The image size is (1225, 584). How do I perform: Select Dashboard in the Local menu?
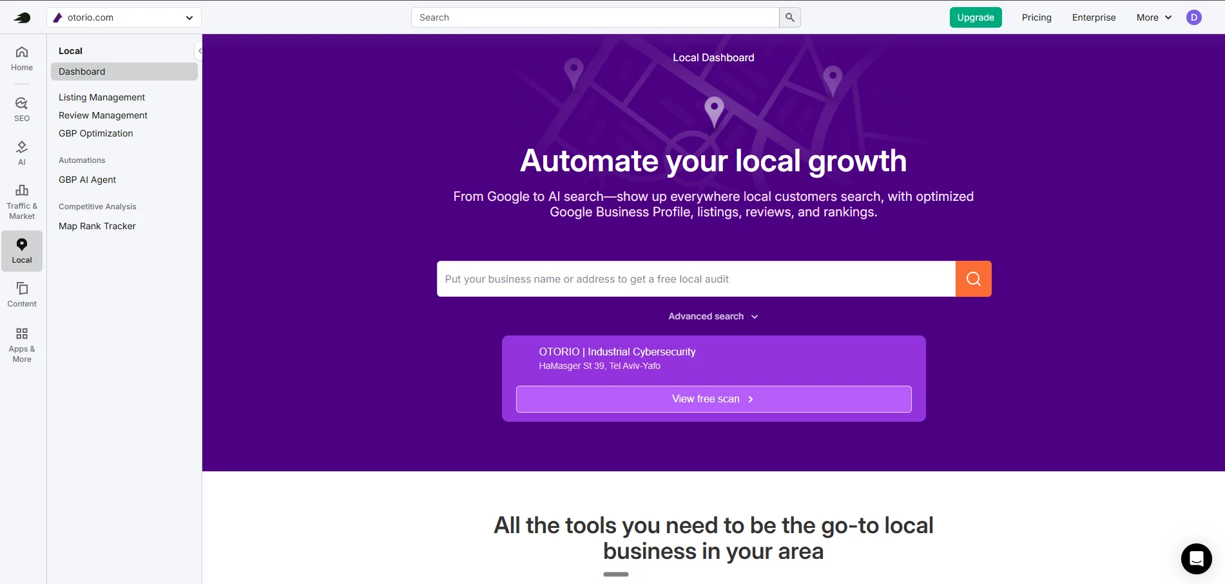tap(124, 71)
